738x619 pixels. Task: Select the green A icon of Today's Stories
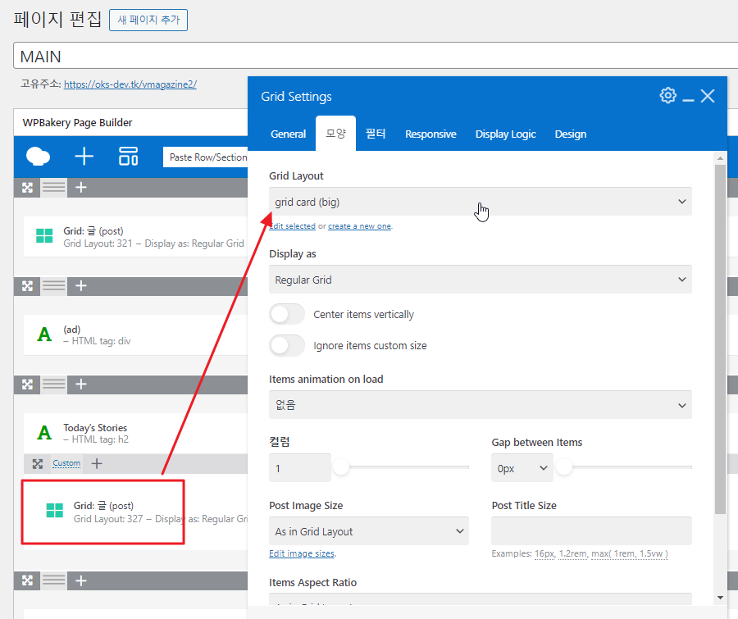point(44,433)
